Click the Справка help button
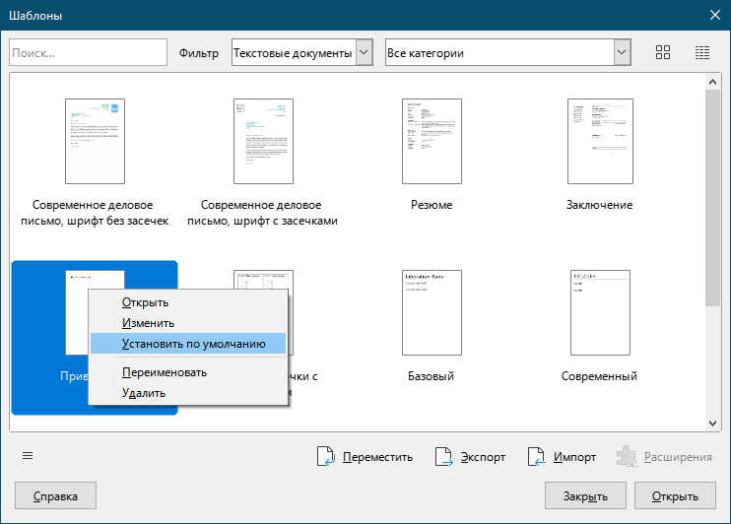731x524 pixels. point(55,496)
